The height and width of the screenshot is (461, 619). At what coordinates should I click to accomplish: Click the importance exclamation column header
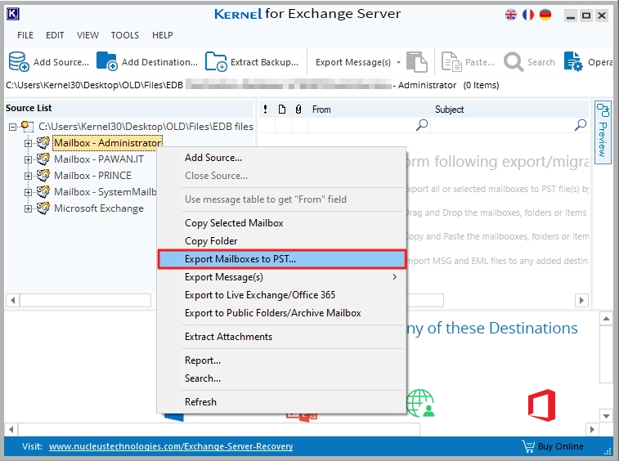pyautogui.click(x=265, y=110)
